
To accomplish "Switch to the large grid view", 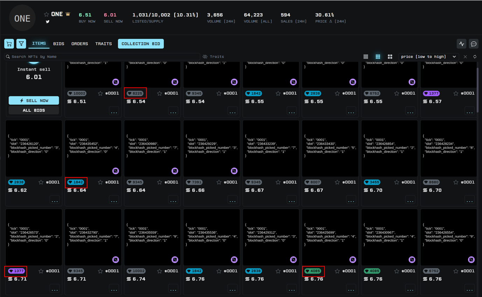I will tap(390, 57).
